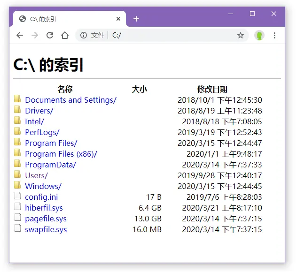Click the file icon beside hiberfil.sys
The height and width of the screenshot is (272, 296).
17,206
